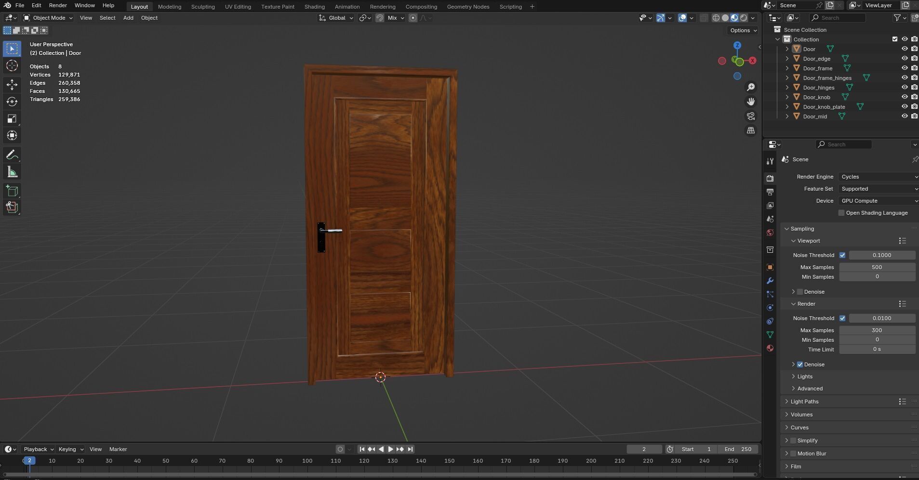Image resolution: width=919 pixels, height=480 pixels.
Task: Disable Render Denoise checkbox
Action: click(800, 364)
